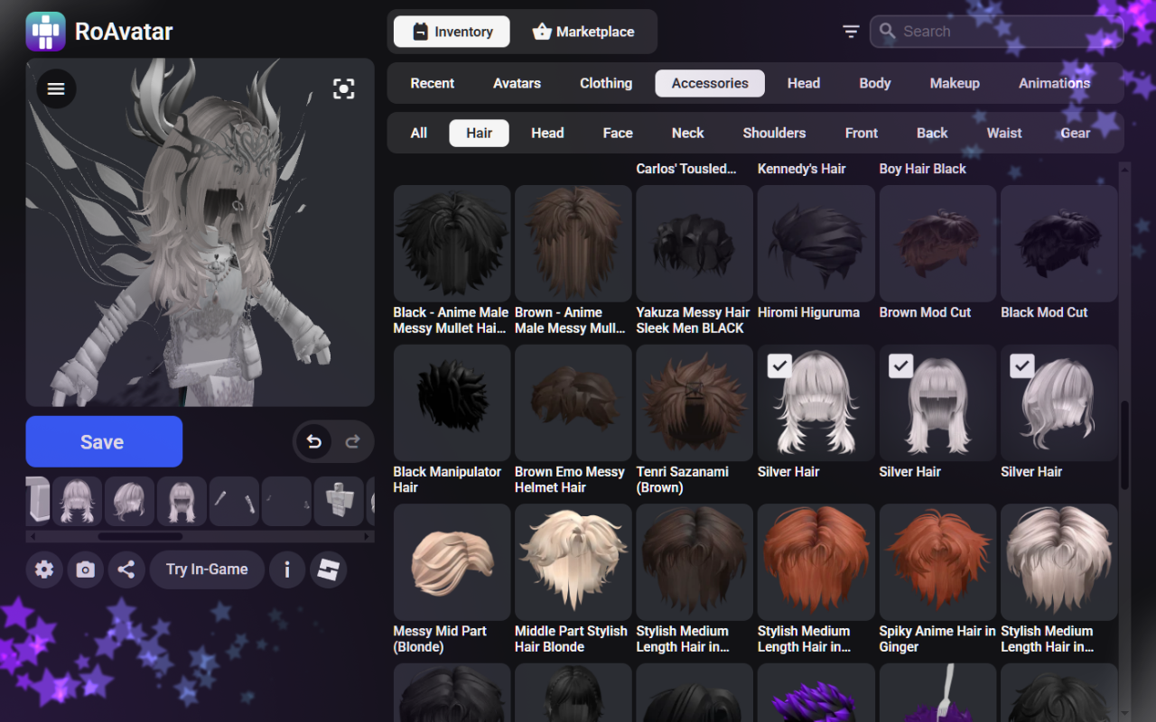Screen dimensions: 1156x722
Task: Open the Head category tab
Action: [804, 83]
